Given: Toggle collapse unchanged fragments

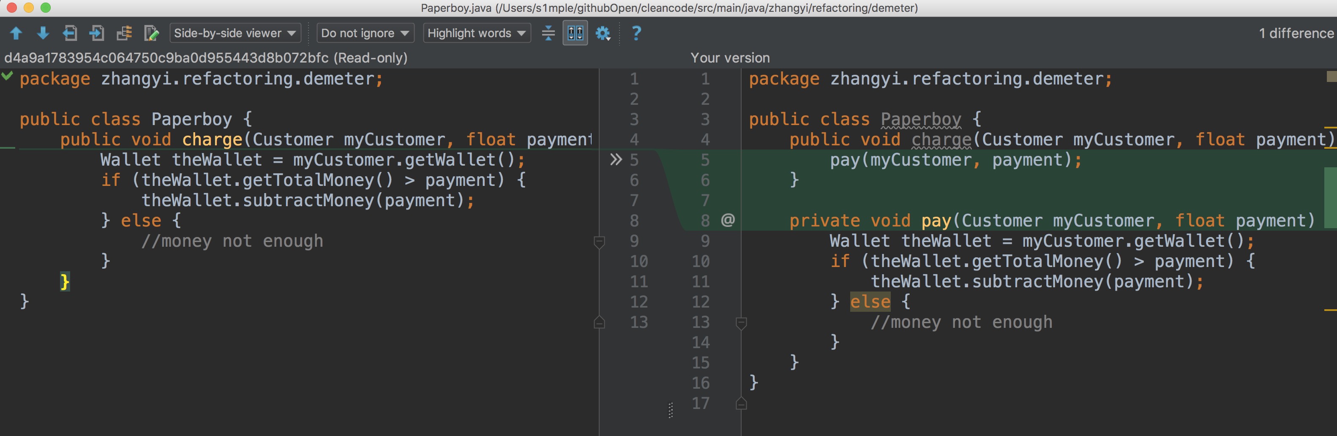Looking at the screenshot, I should pos(548,33).
